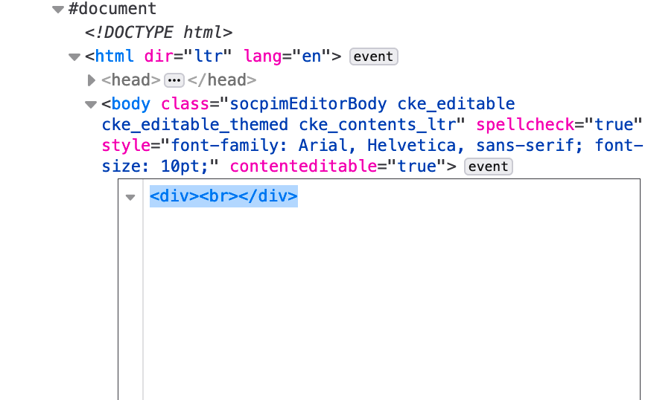The image size is (648, 400).
Task: Collapse the selected div element
Action: 130,198
